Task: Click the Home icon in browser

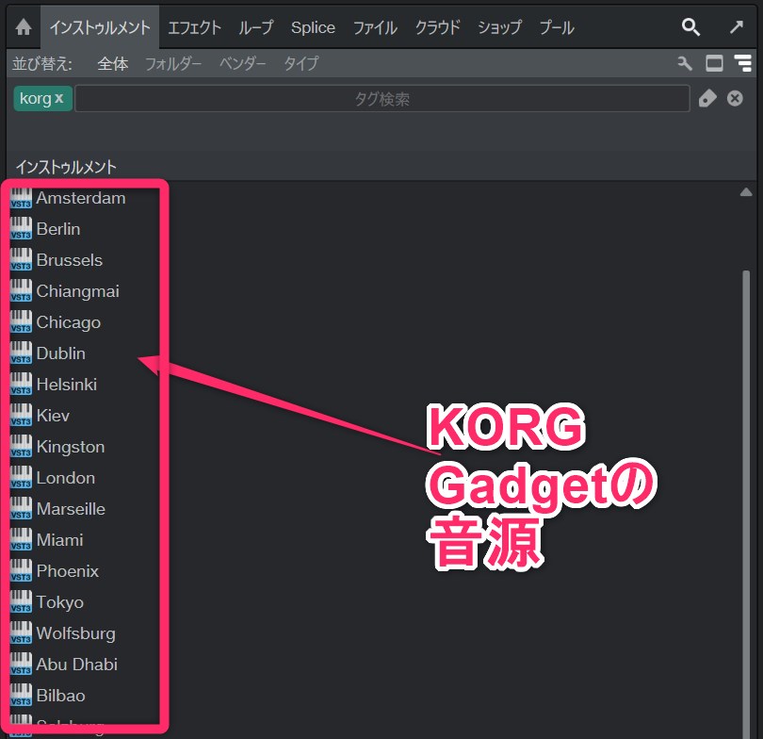Action: click(23, 27)
